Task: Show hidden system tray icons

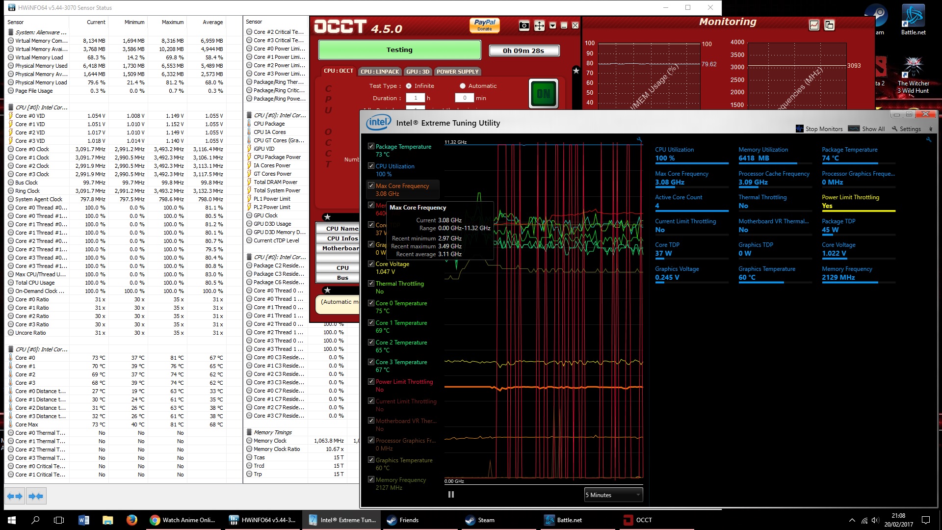Action: [852, 520]
